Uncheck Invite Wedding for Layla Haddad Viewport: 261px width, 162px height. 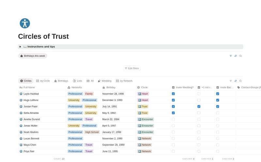coord(173,94)
